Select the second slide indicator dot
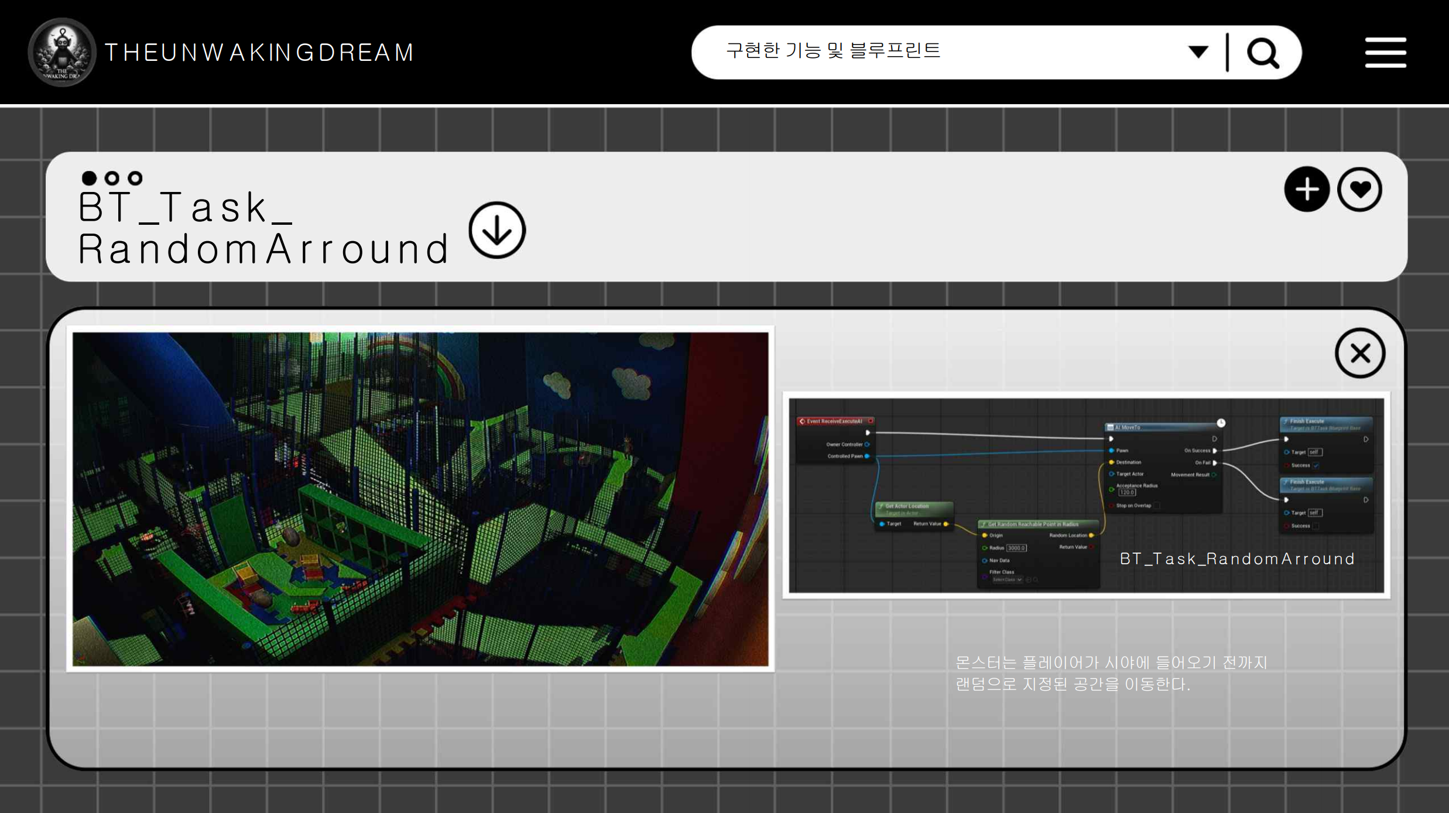This screenshot has width=1449, height=813. pos(112,178)
